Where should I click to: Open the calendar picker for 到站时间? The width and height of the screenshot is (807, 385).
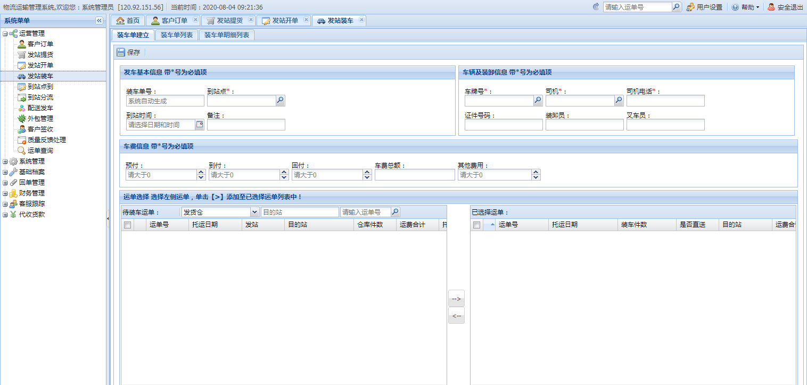click(x=200, y=125)
